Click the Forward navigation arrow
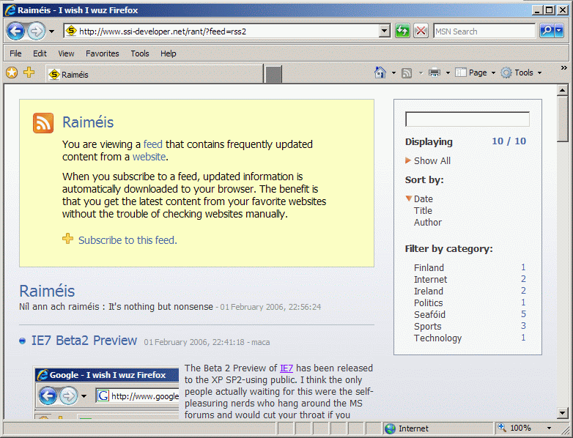This screenshot has width=573, height=438. 36,31
